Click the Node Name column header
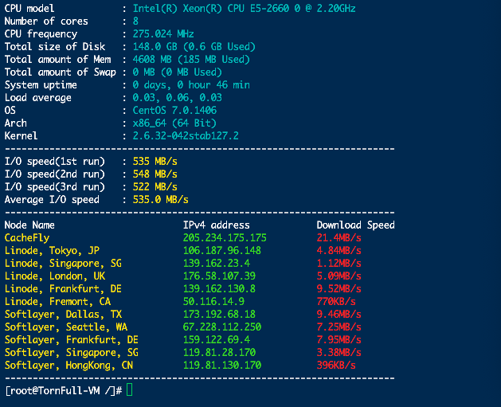 [29, 225]
